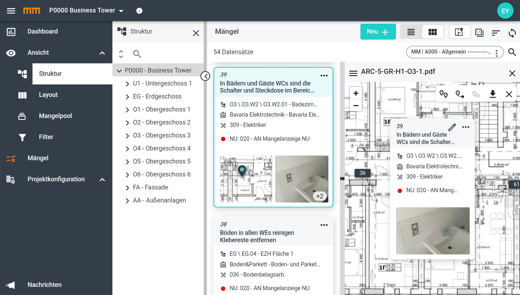The image size is (520, 295).
Task: Open the plan view icon in toolbar
Action: point(459,32)
